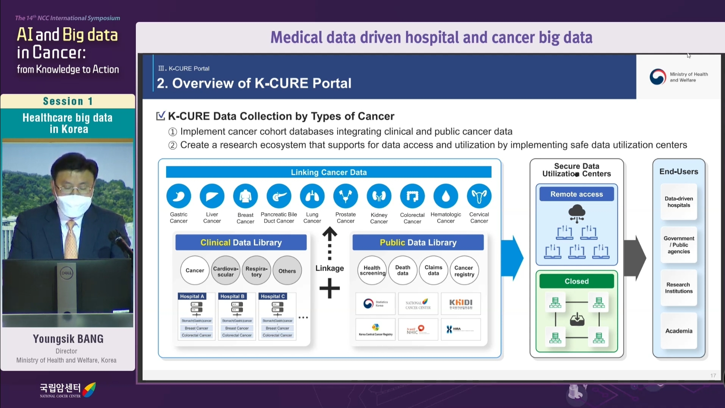Click the Government / Public agencies card
Screen dimensions: 725x408
(679, 245)
